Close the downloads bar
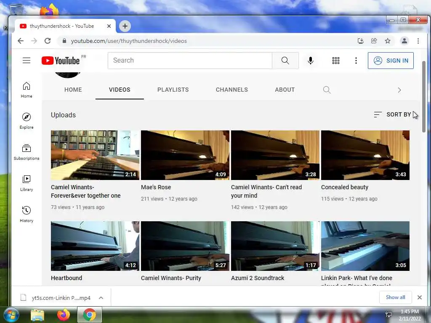 (x=420, y=297)
